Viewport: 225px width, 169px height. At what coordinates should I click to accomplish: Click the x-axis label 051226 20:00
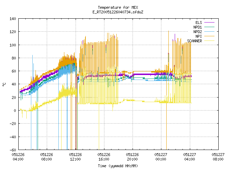tap(132, 157)
